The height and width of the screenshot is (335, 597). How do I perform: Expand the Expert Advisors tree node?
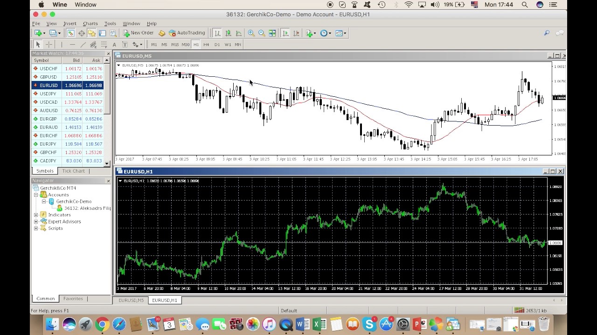click(36, 222)
